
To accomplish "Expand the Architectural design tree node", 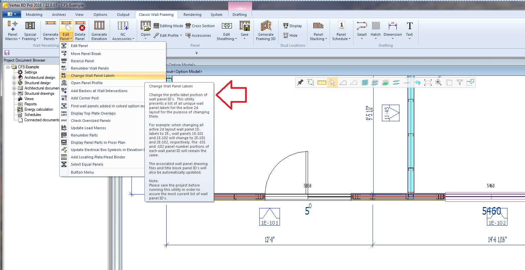I will [14, 78].
